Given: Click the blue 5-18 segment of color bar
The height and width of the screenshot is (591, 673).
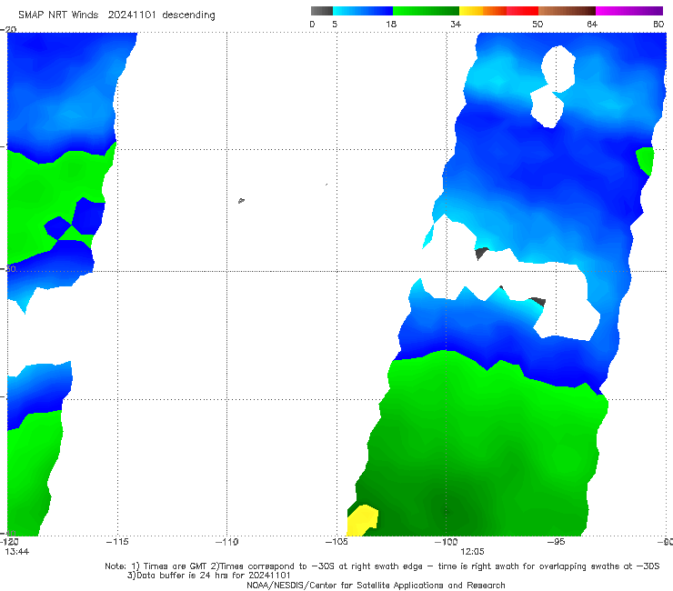Looking at the screenshot, I should click(363, 11).
